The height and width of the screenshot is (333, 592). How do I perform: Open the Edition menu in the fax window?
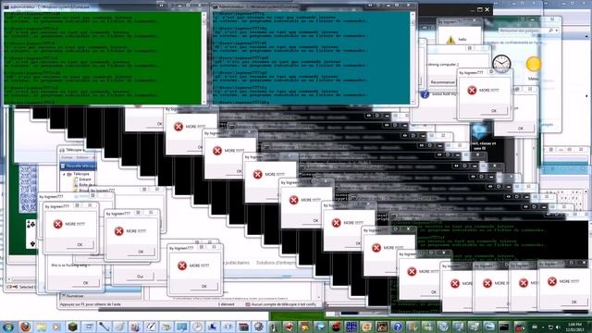[82, 157]
